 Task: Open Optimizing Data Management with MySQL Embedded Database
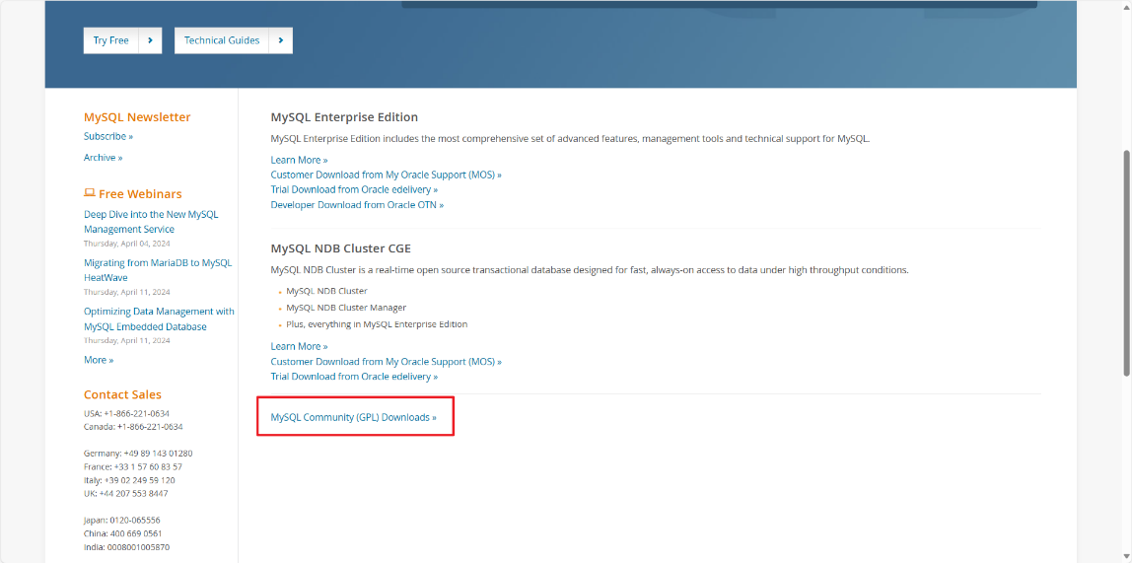[x=159, y=319]
